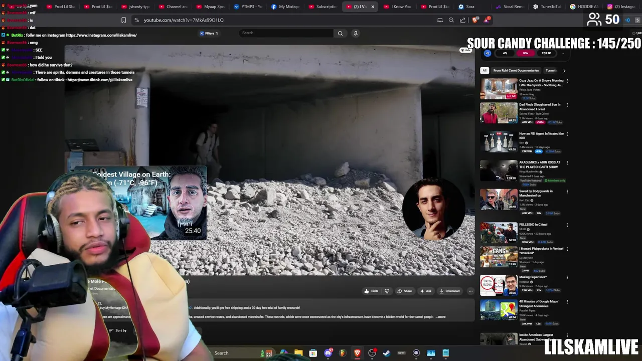
Task: Switch to the TunesToTube tab
Action: (547, 7)
